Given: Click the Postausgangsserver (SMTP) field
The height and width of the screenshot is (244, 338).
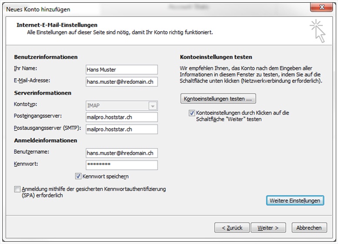Looking at the screenshot, I should 122,129.
